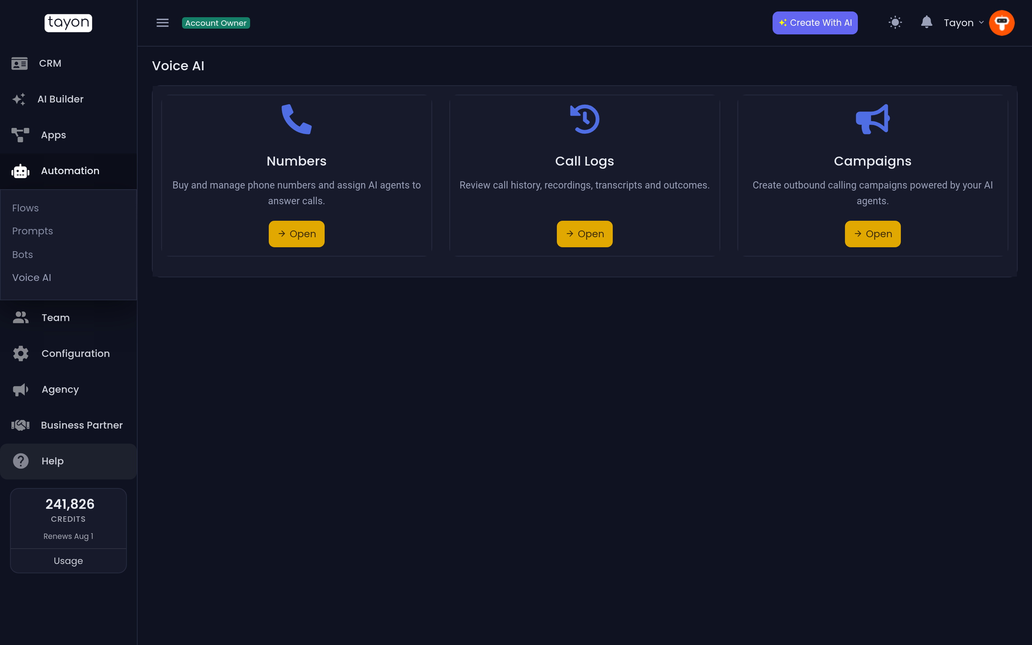This screenshot has height=645, width=1032.
Task: Click the tayon logo
Action: (68, 23)
